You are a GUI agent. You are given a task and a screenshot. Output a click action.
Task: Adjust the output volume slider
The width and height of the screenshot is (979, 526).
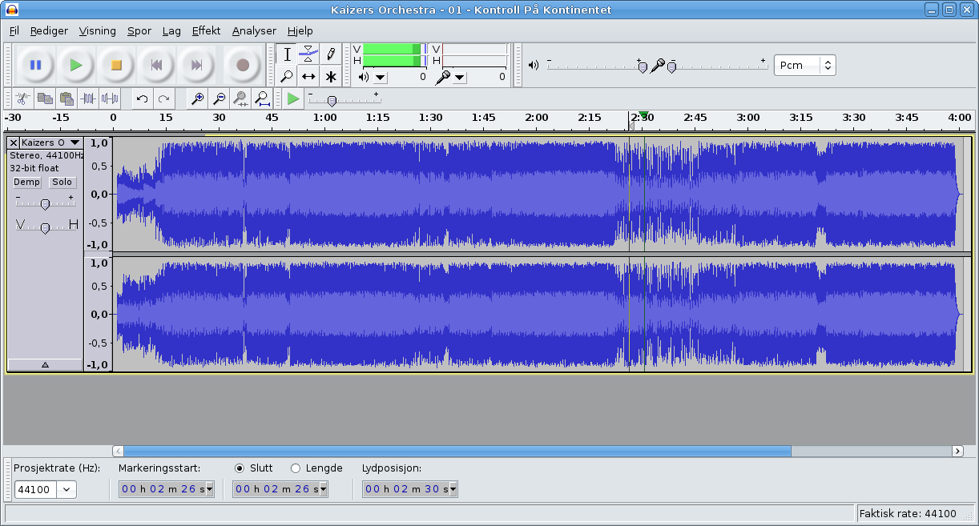point(643,67)
